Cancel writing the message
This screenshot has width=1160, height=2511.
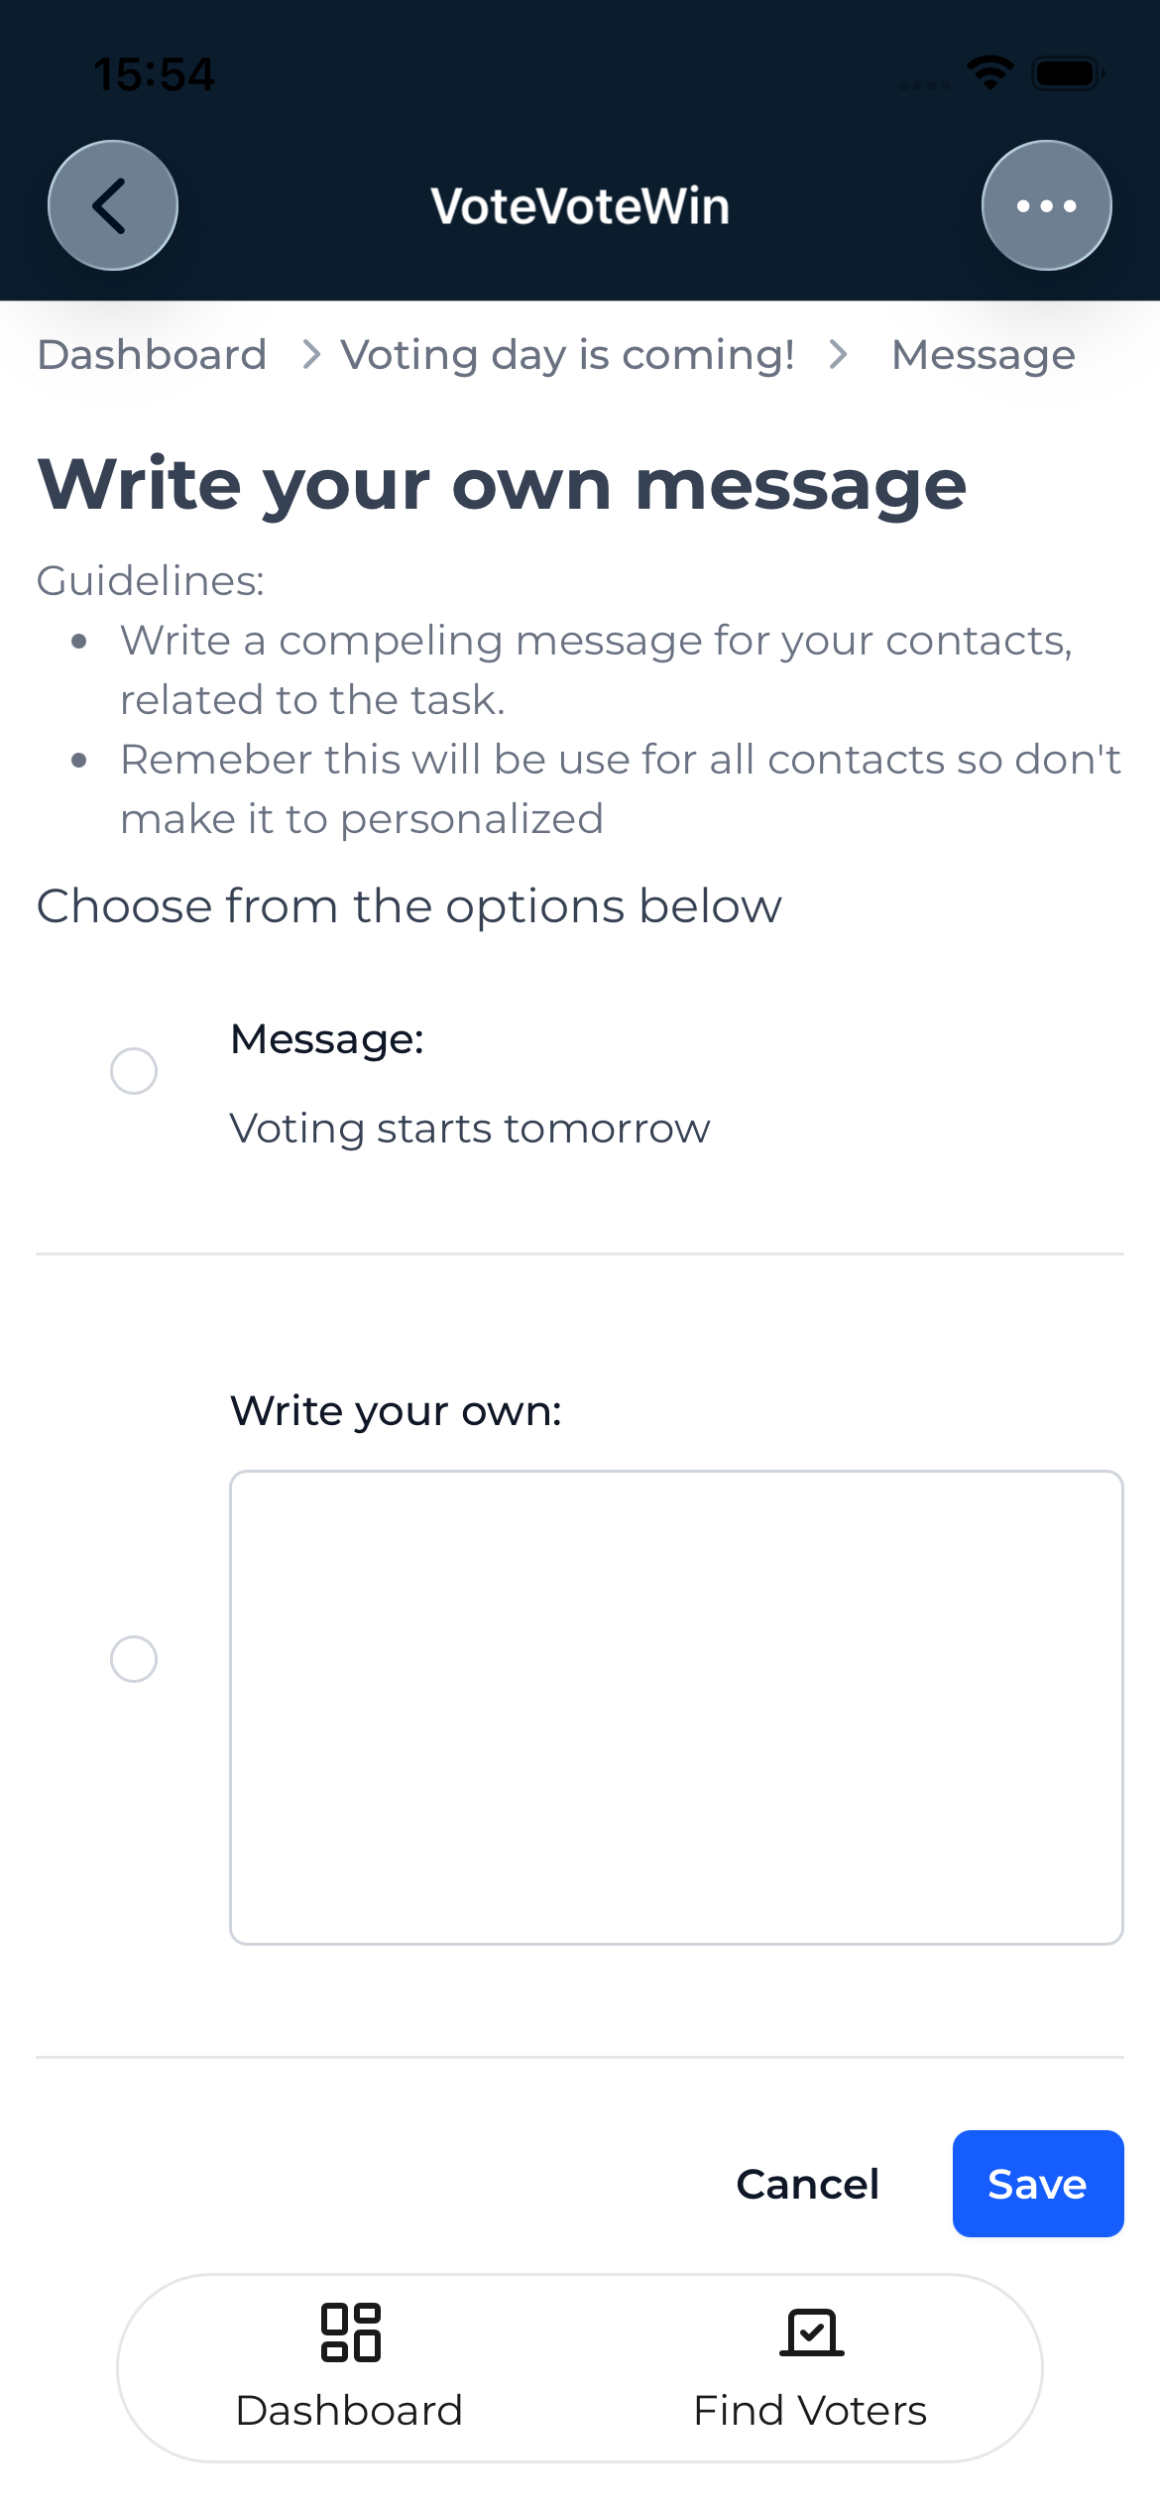tap(807, 2184)
